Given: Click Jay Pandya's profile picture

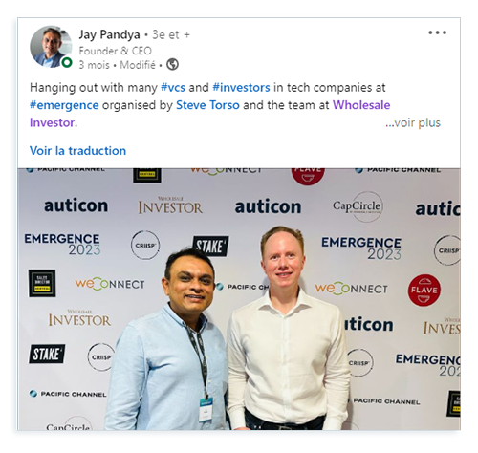Looking at the screenshot, I should (x=51, y=47).
